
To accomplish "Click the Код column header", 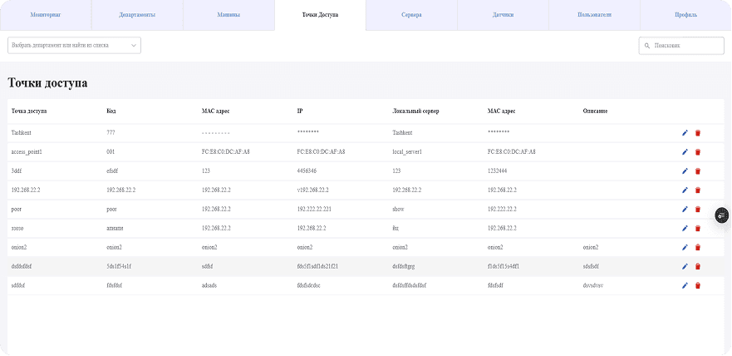I will click(x=111, y=111).
